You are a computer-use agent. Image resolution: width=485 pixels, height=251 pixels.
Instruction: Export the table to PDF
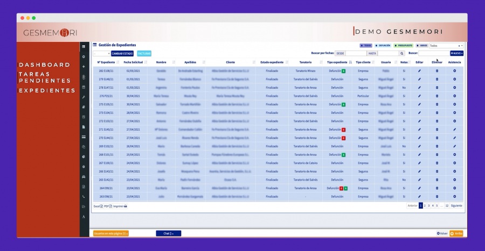point(108,206)
